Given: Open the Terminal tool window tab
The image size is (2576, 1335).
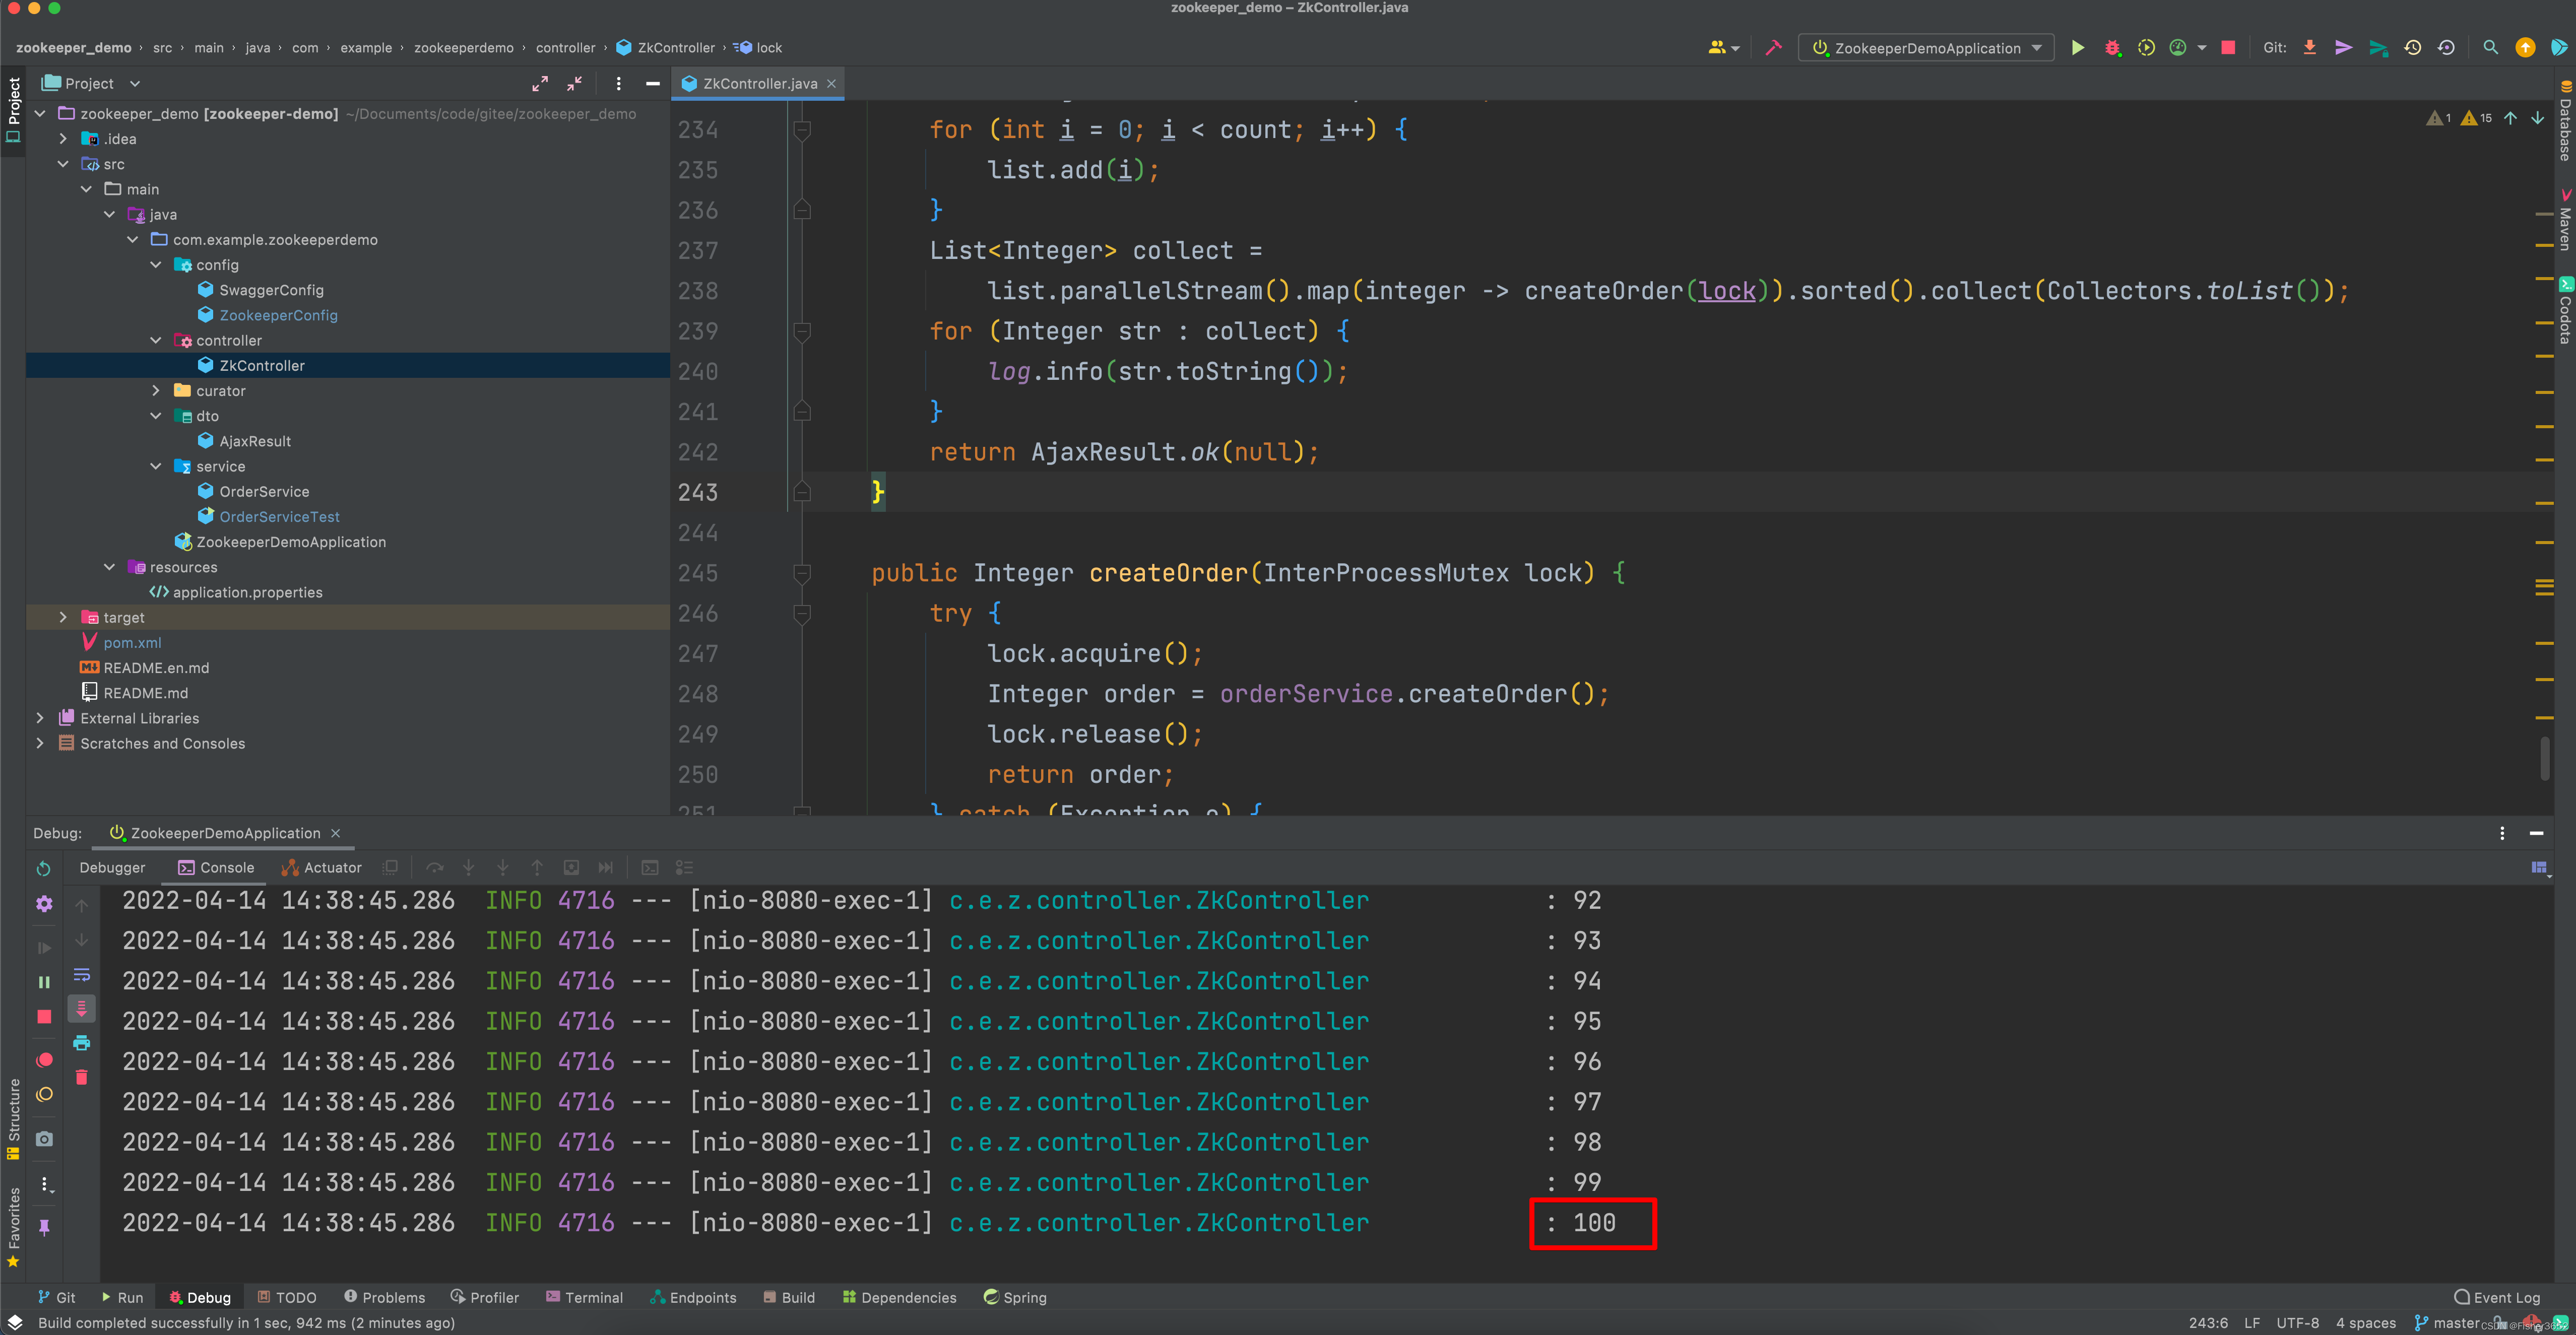Looking at the screenshot, I should (x=584, y=1297).
